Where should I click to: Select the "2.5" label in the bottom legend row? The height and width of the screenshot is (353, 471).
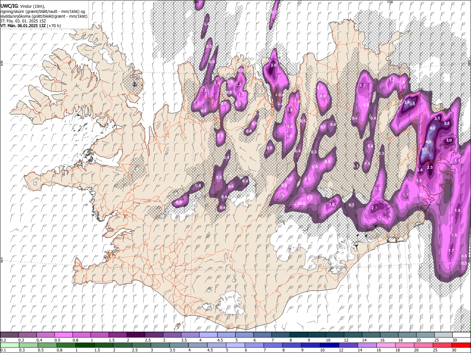pyautogui.click(x=135, y=350)
